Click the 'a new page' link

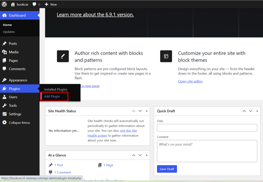click(x=91, y=86)
